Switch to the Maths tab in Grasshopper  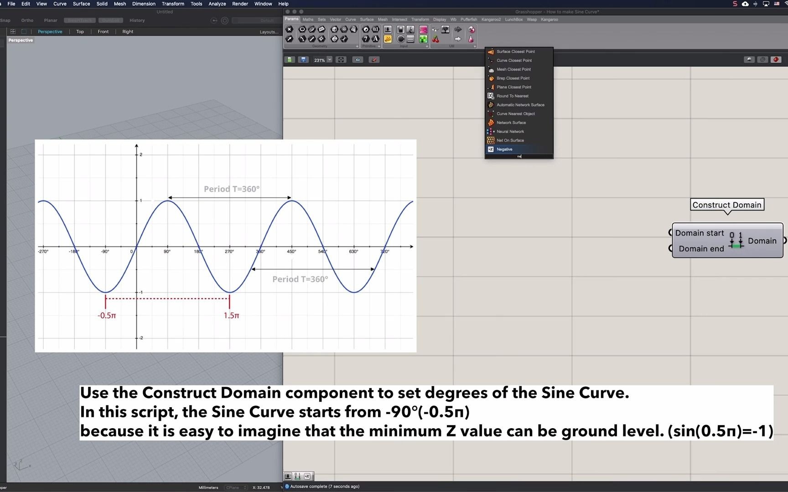point(309,20)
